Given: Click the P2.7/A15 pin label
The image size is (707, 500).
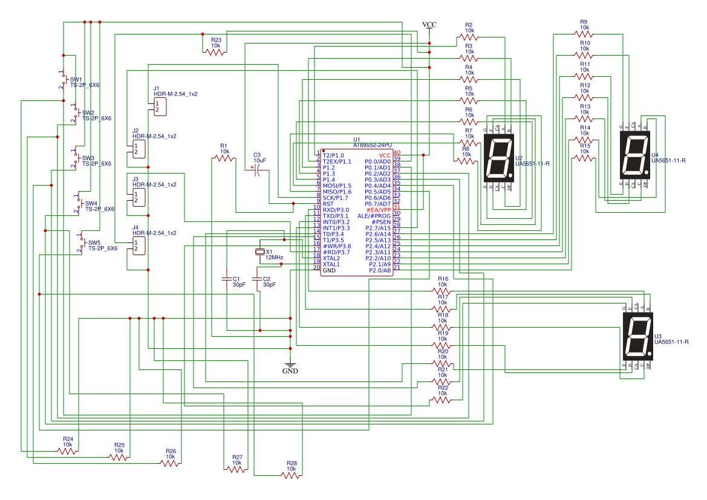Looking at the screenshot, I should [379, 228].
